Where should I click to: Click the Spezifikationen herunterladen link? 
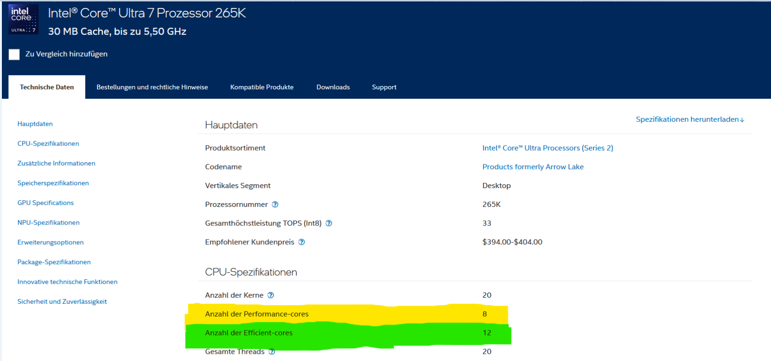690,119
